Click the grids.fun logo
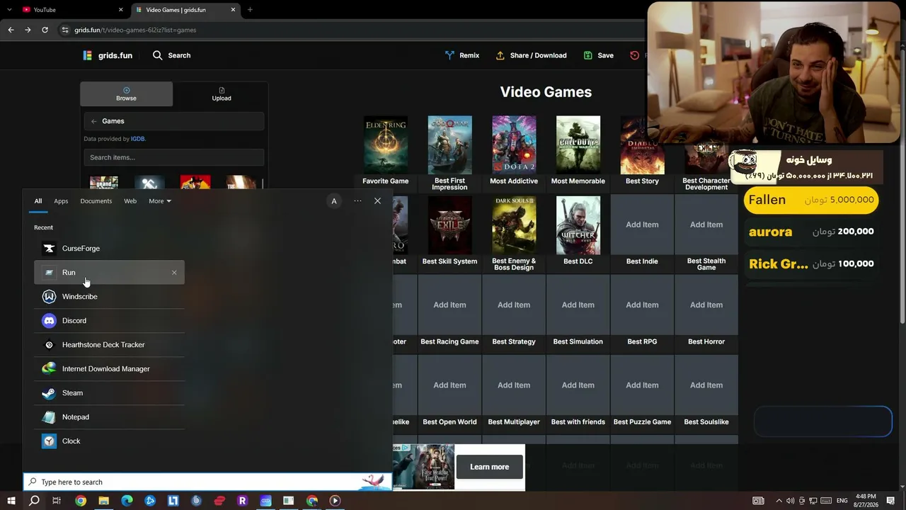Screen dimensions: 906x510 click(108, 55)
